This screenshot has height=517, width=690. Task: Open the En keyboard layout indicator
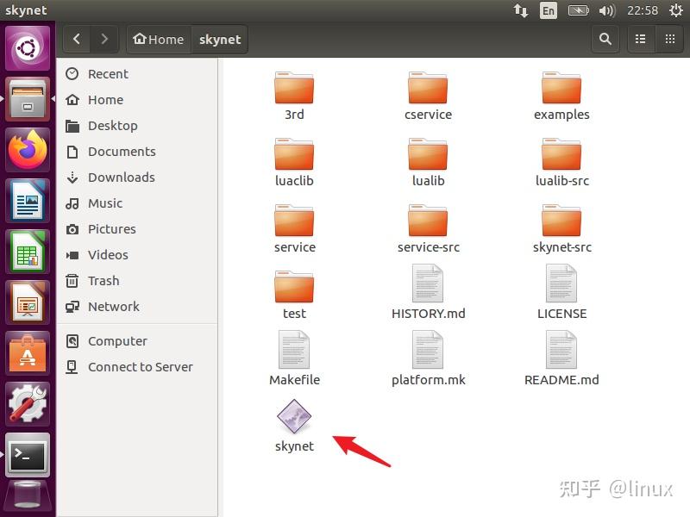coord(549,10)
